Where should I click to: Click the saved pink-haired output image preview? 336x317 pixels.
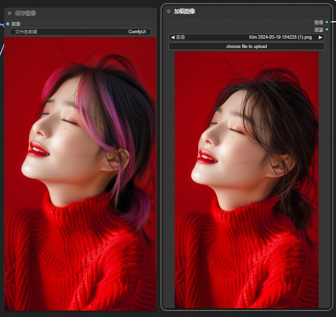click(x=80, y=174)
